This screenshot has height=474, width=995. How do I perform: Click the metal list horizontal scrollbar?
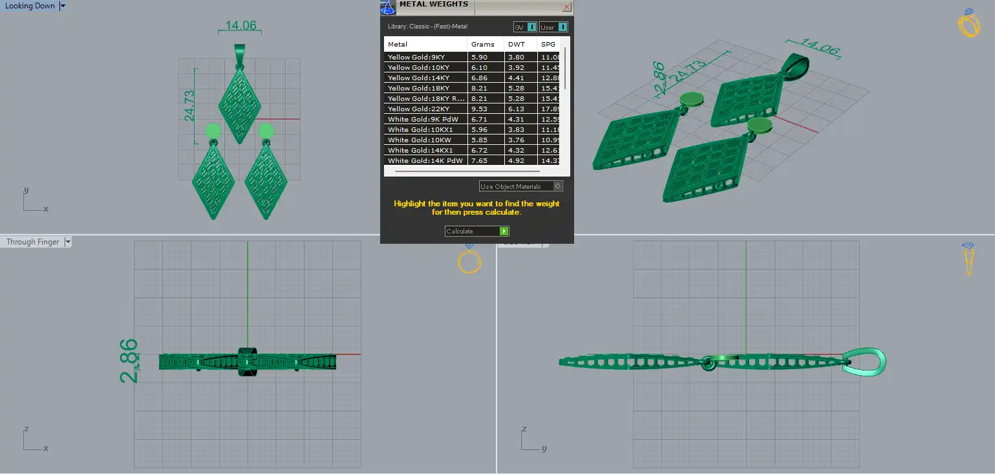coord(467,172)
